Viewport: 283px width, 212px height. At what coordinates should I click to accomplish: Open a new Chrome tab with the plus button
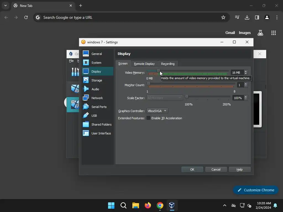click(x=81, y=6)
